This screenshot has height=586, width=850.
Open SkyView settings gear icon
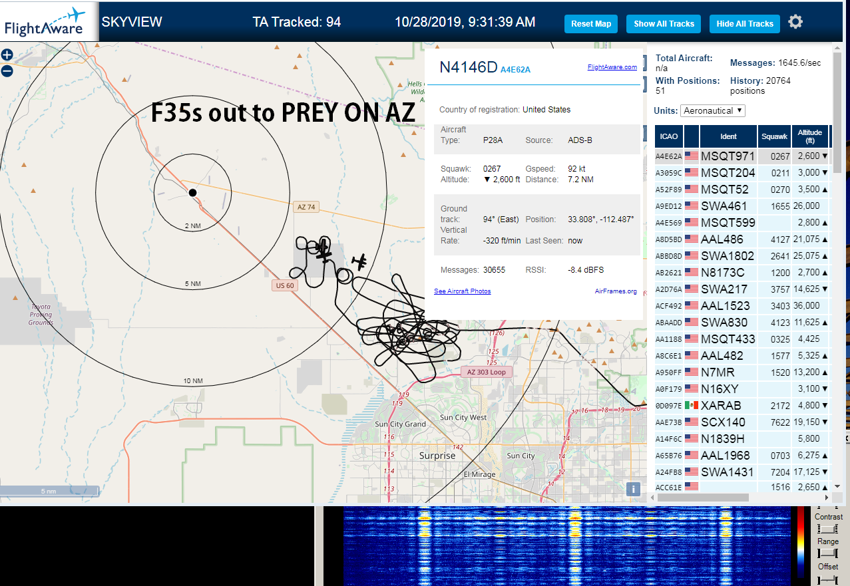pyautogui.click(x=795, y=22)
